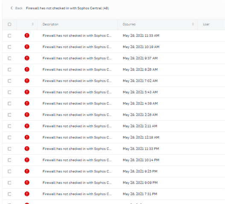225x204 pixels.
Task: Select checkbox for 9:25 PM alert
Action: coord(9,171)
